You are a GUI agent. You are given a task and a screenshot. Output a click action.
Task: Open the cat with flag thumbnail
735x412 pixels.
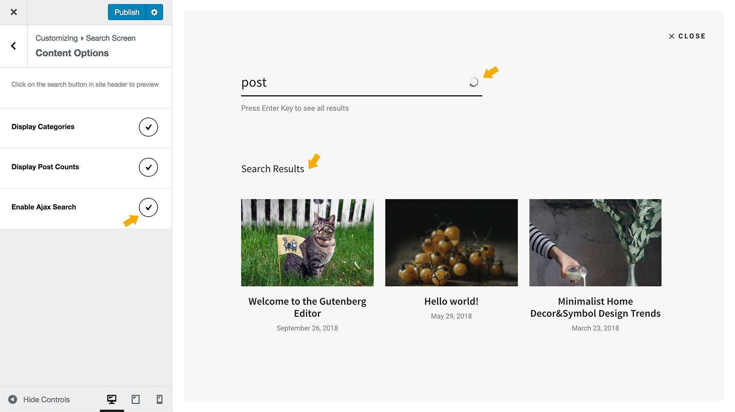307,243
